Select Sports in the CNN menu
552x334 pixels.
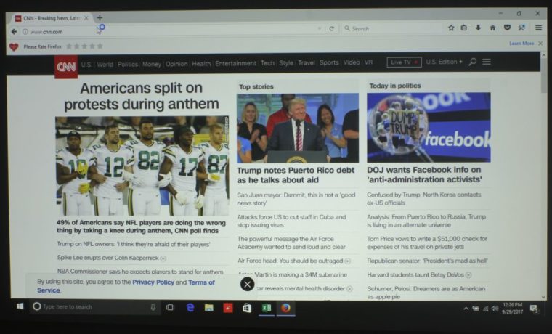point(329,62)
